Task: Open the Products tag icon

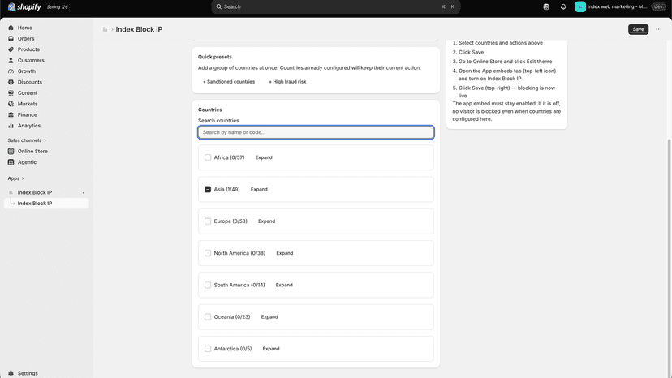Action: 11,49
